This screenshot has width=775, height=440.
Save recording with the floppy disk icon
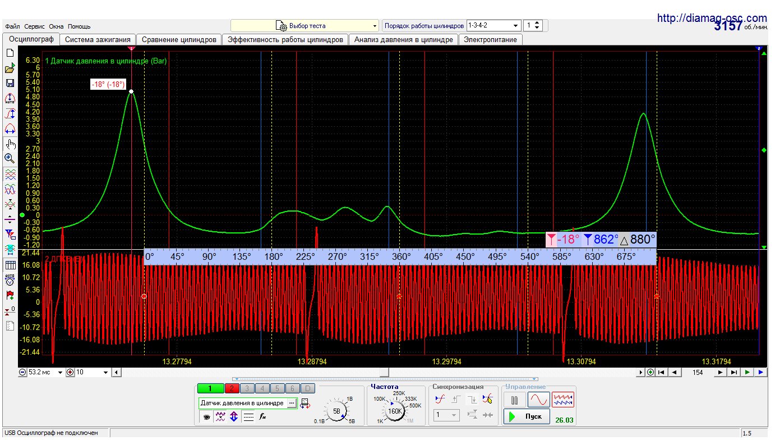10,83
